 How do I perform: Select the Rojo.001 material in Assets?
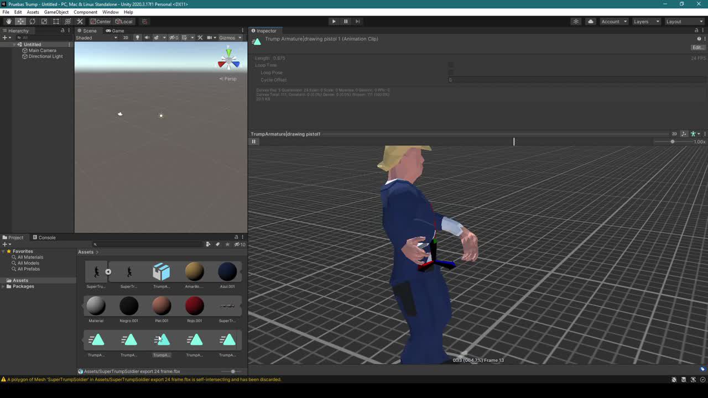[x=194, y=305]
